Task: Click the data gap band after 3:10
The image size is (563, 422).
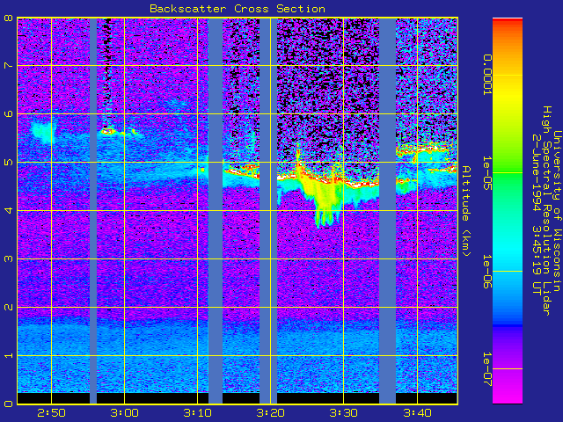Action: click(216, 211)
